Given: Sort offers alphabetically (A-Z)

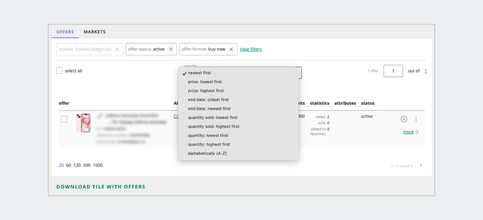Looking at the screenshot, I should tap(207, 153).
